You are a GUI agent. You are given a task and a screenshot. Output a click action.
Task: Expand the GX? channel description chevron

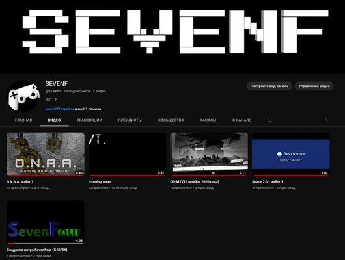click(x=56, y=99)
